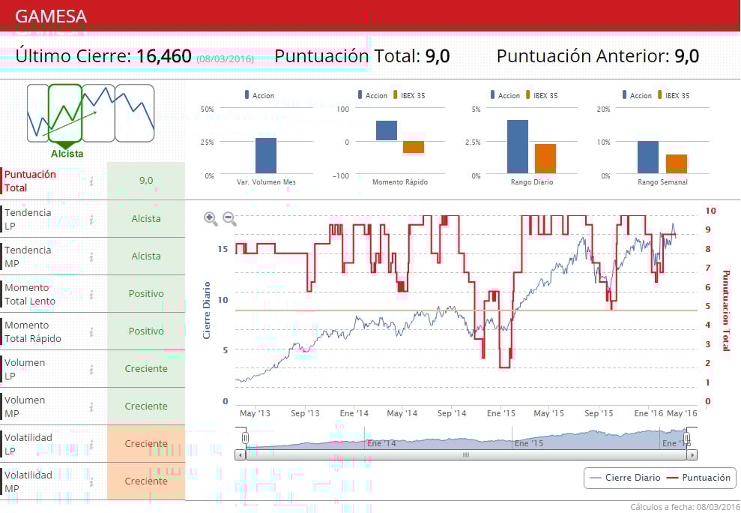Click the first trend phase box
This screenshot has height=513, width=741.
37,113
